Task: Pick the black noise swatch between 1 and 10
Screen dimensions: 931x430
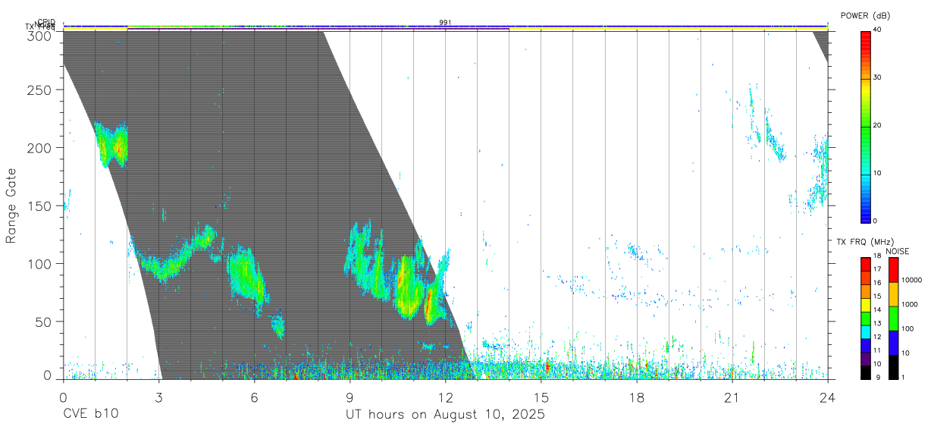Action: pyautogui.click(x=894, y=367)
